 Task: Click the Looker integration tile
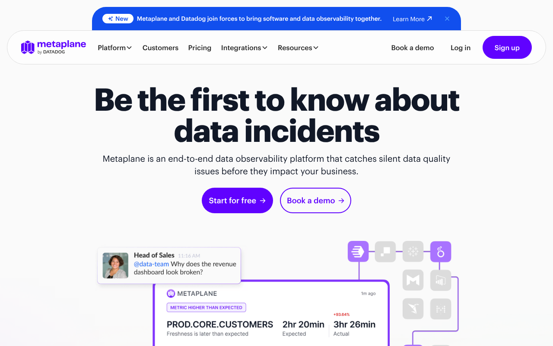point(441,251)
